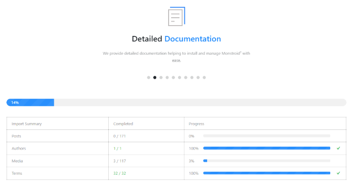
Task: Click the document pages icon above the heading
Action: (177, 17)
